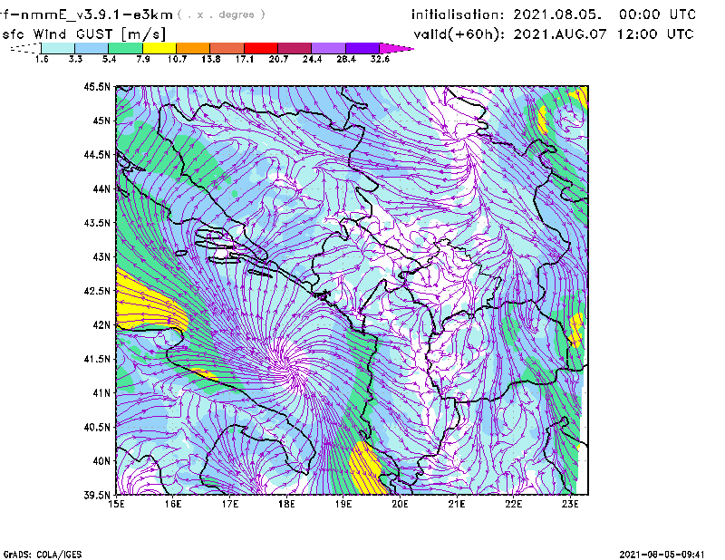Click the 22E longitude axis label
The image size is (725, 560).
pos(514,504)
